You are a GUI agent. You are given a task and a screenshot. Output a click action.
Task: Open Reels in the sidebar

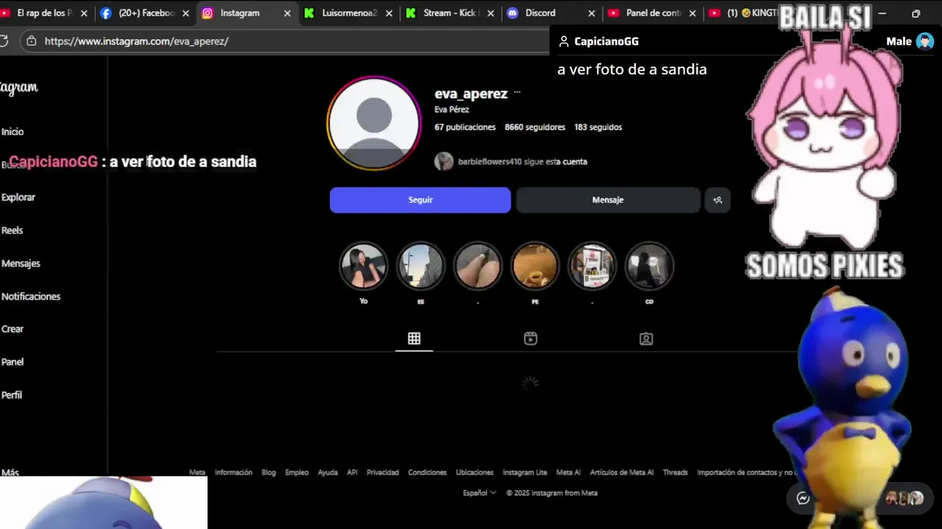point(13,230)
